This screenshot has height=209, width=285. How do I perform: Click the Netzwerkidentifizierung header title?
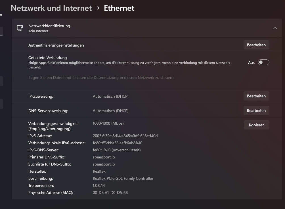(51, 26)
